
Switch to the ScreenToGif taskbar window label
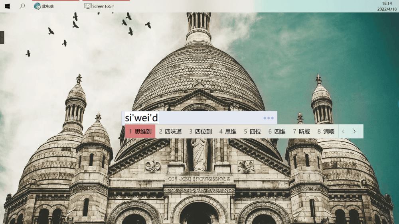pos(103,6)
